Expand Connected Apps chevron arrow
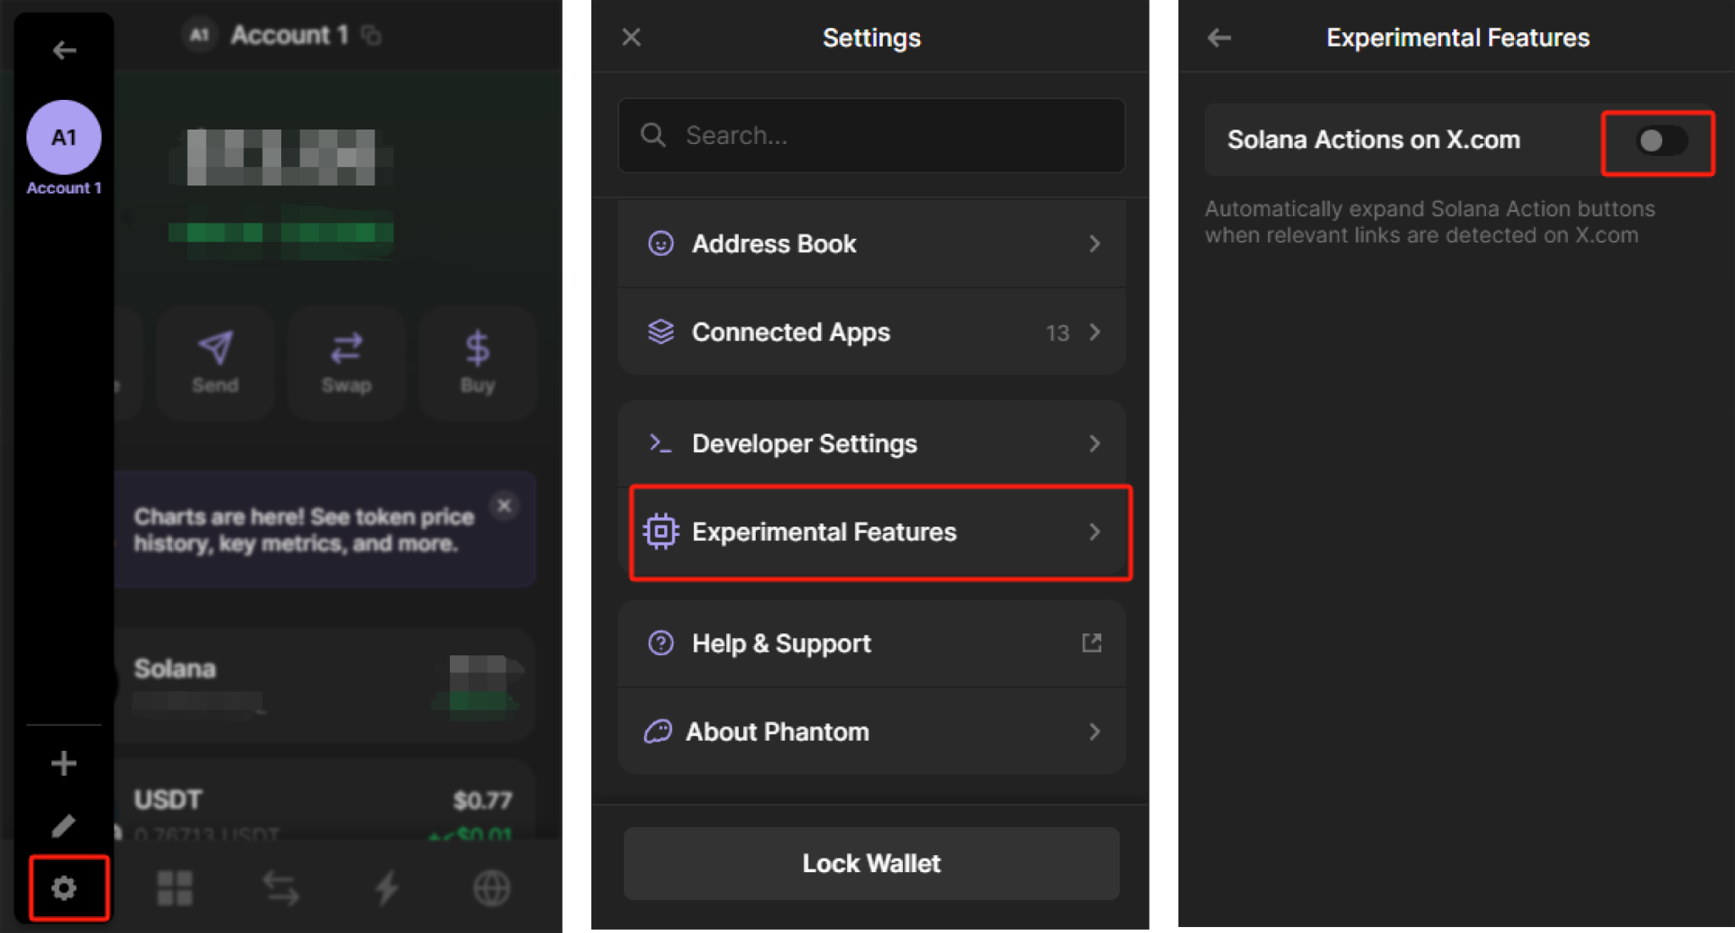 1095,332
